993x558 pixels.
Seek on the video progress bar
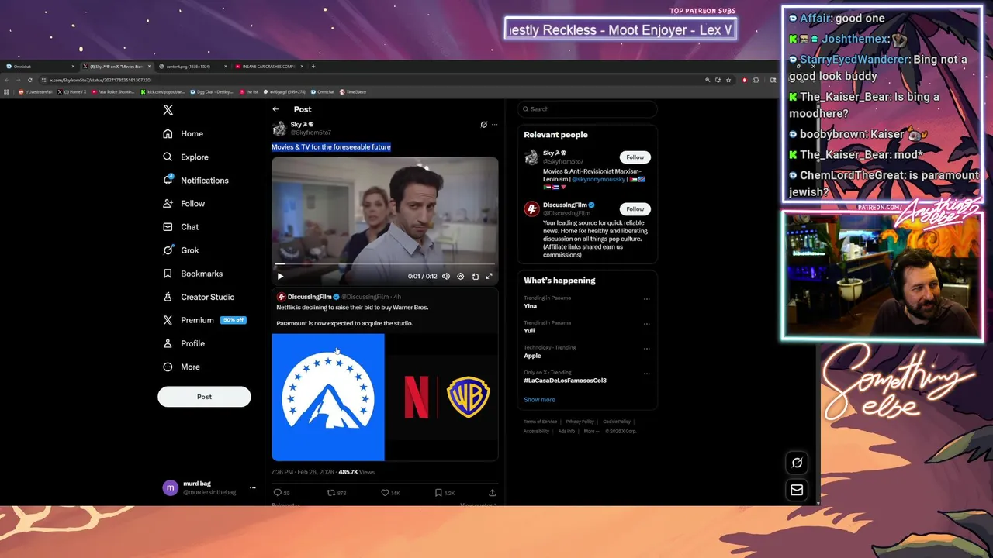point(385,265)
